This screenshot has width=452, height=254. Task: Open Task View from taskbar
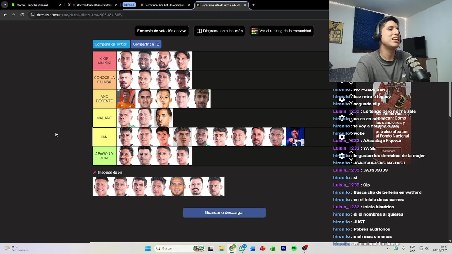[211, 248]
